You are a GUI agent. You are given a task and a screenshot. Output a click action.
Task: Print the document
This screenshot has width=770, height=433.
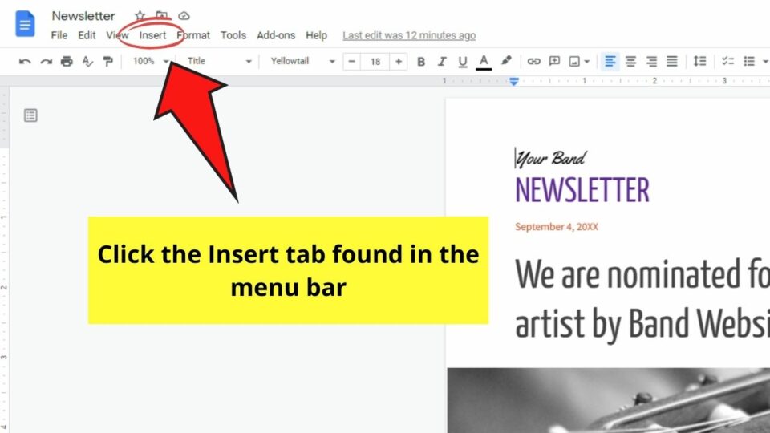pyautogui.click(x=67, y=62)
